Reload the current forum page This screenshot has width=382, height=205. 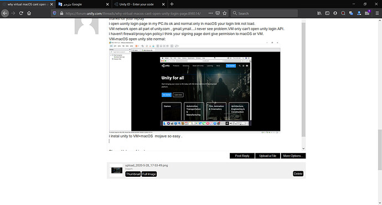(x=21, y=13)
